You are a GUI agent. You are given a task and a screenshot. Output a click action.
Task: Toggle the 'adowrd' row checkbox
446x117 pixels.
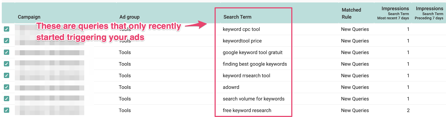(7, 87)
